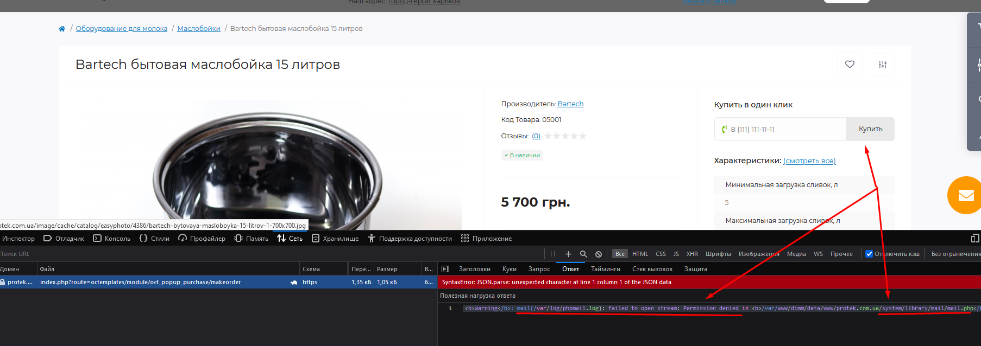This screenshot has width=981, height=346.
Task: Sort requests by the Домен column
Action: (x=18, y=269)
